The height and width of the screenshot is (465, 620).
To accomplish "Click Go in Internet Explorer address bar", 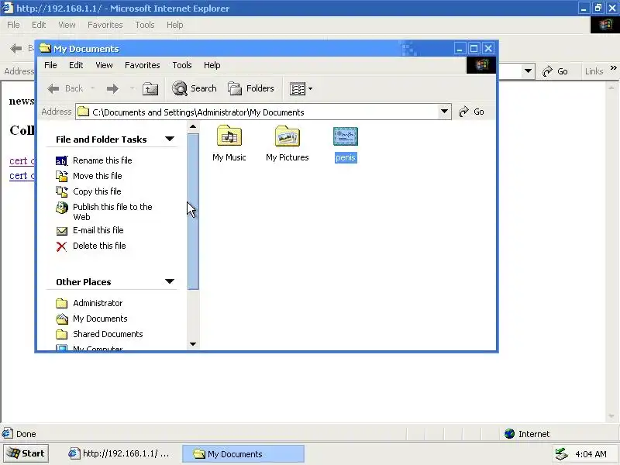I will [555, 71].
